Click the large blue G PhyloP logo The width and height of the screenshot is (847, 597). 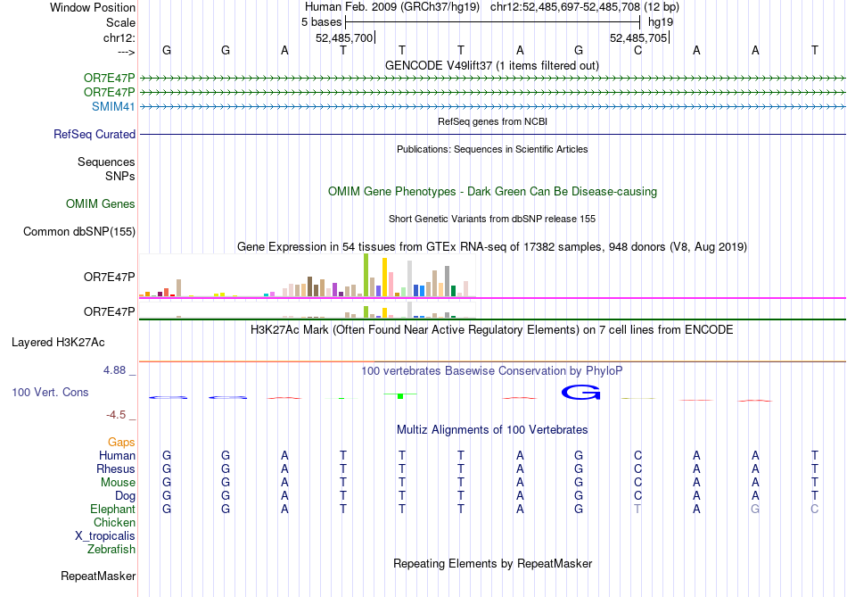(x=580, y=393)
